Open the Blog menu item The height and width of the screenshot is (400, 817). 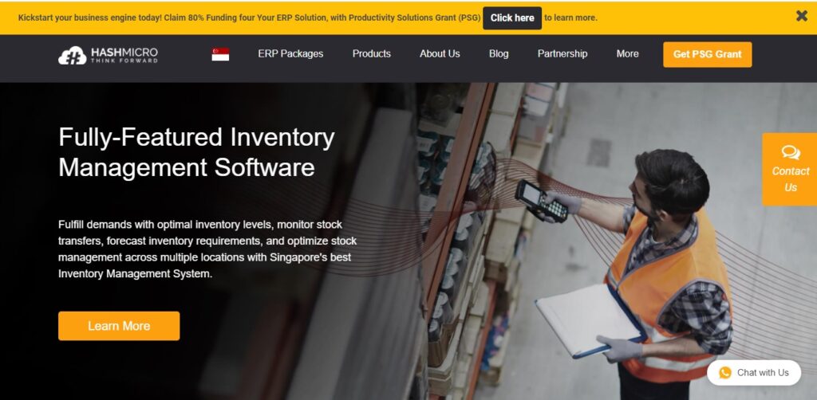coord(499,53)
